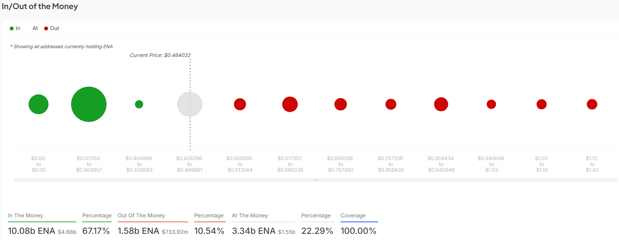Select the red bubble for $1.03 to $1.13
Screen dimensions: 619x240
click(x=541, y=104)
